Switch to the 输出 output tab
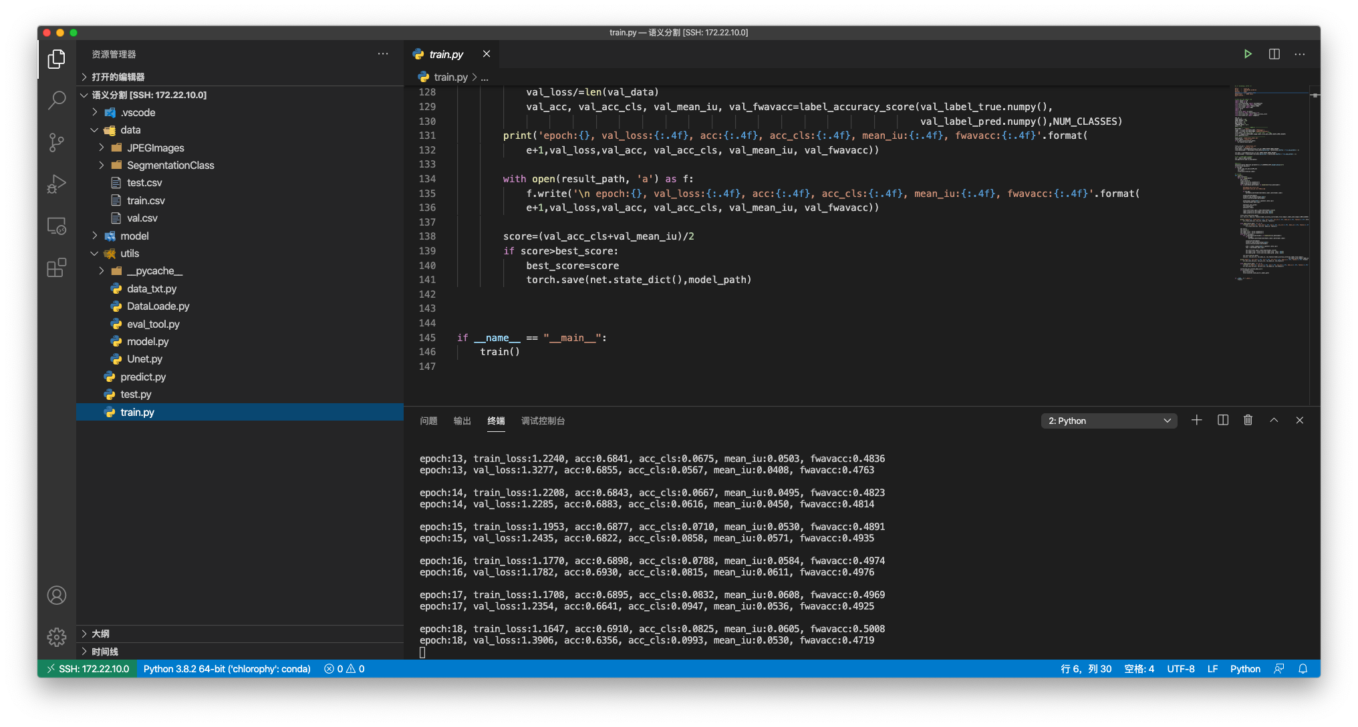The image size is (1358, 727). click(462, 421)
